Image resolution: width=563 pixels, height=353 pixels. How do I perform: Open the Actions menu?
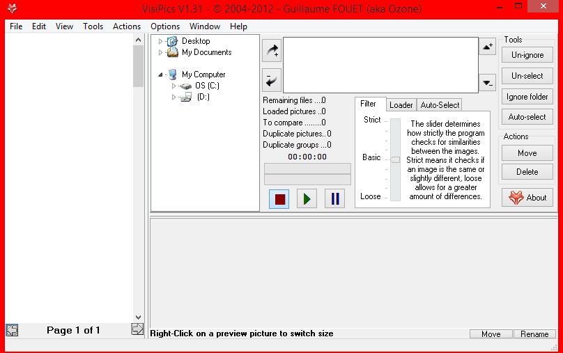[x=127, y=26]
